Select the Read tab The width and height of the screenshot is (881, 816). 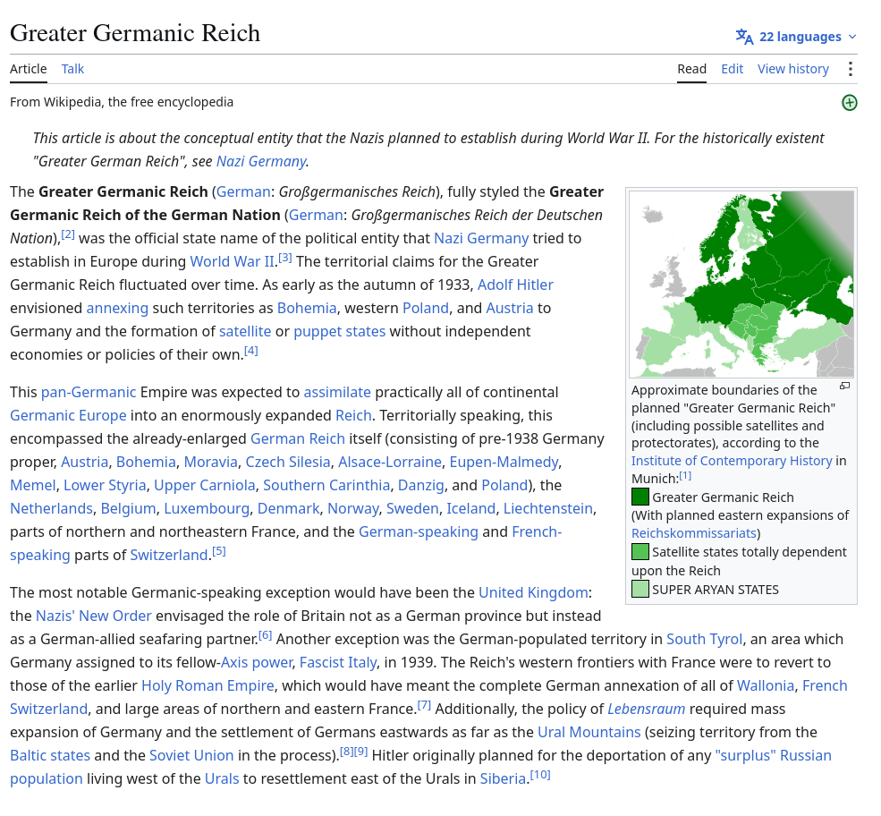pos(691,69)
